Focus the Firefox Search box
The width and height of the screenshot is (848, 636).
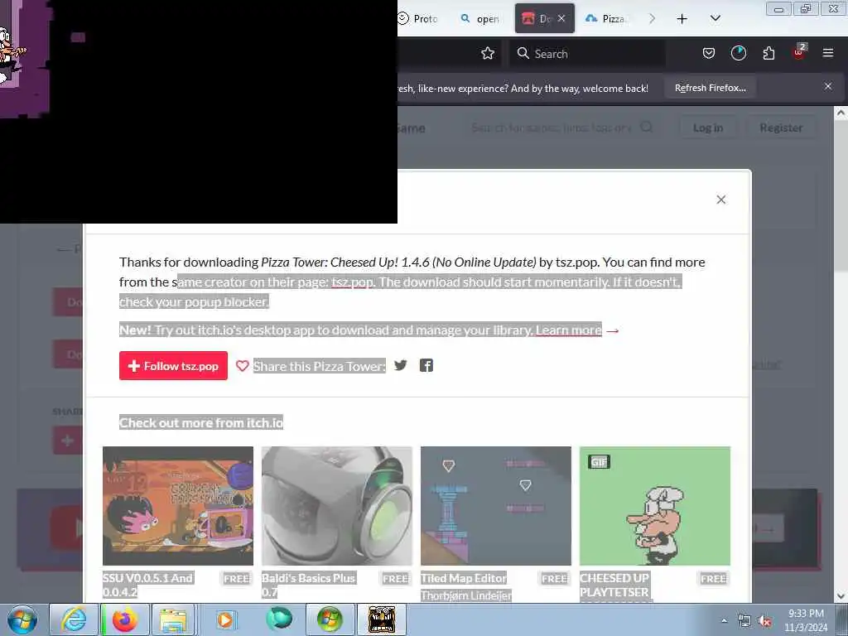point(587,54)
